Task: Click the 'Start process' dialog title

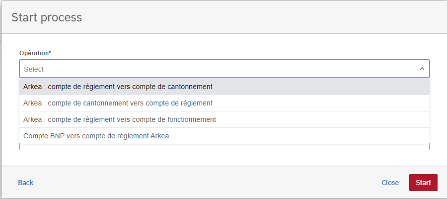Action: pyautogui.click(x=47, y=17)
